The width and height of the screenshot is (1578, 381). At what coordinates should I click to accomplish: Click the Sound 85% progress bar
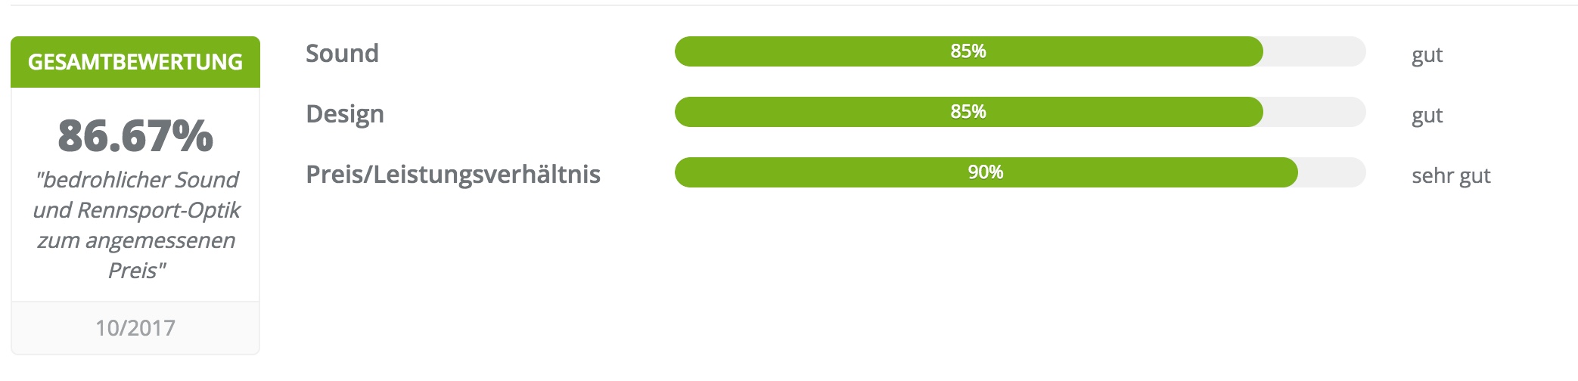[1020, 51]
